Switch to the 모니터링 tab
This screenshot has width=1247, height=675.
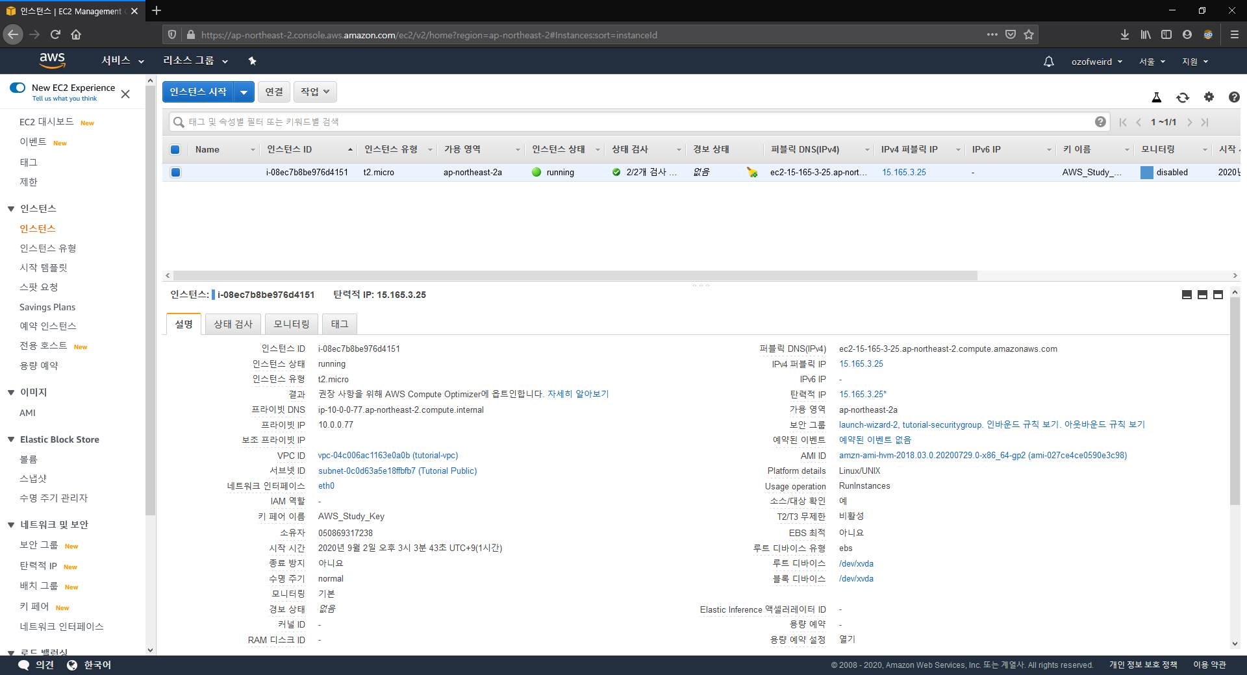pos(292,324)
